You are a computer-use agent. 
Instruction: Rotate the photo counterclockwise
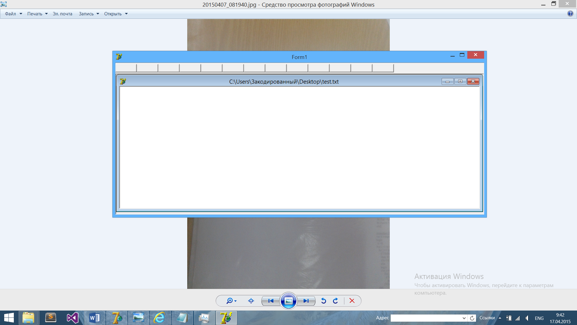click(324, 301)
